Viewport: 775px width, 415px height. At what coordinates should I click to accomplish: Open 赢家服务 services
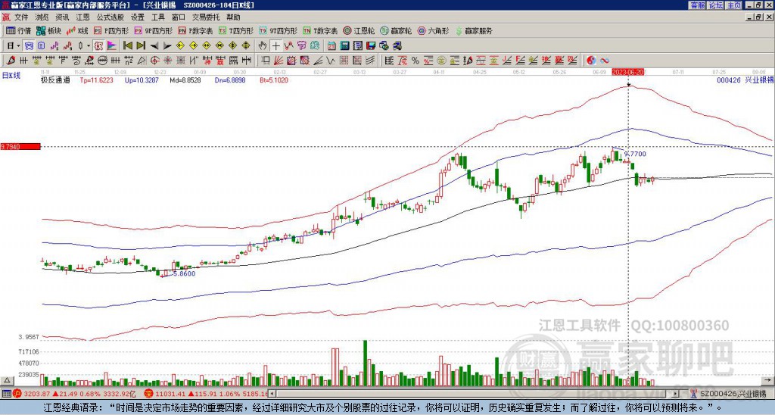point(474,30)
